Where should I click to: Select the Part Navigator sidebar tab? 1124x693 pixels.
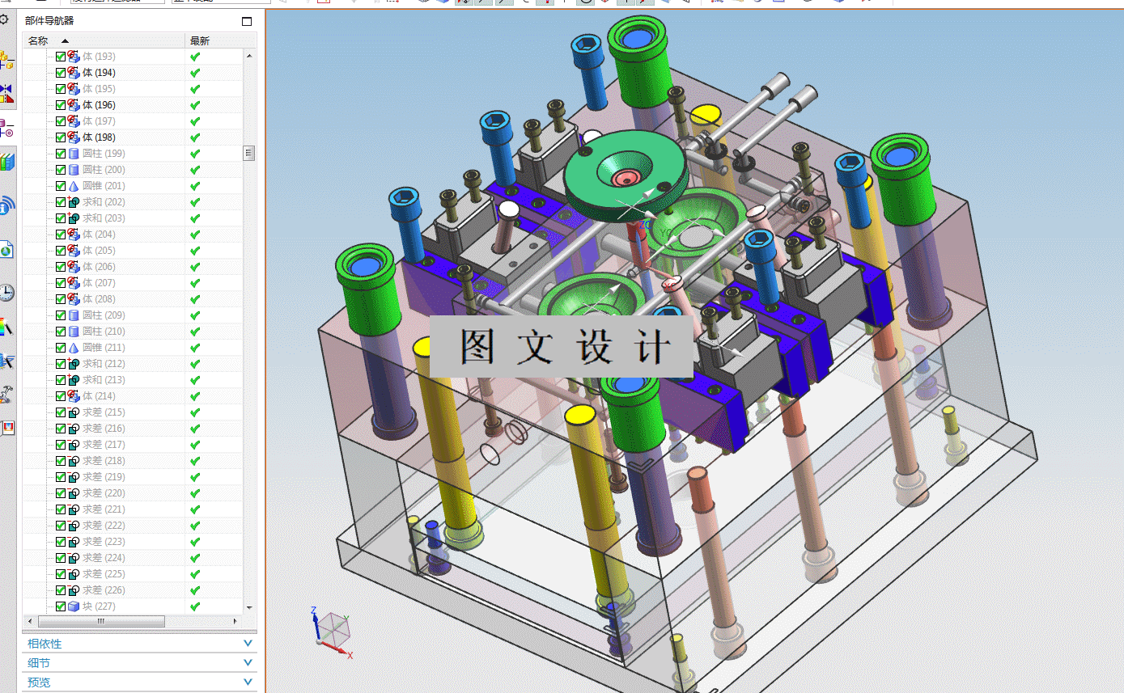click(7, 127)
